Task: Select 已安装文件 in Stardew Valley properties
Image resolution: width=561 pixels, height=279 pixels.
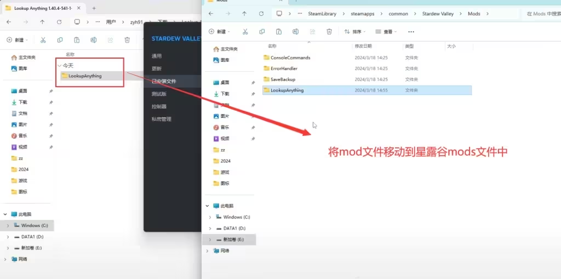Action: click(164, 81)
